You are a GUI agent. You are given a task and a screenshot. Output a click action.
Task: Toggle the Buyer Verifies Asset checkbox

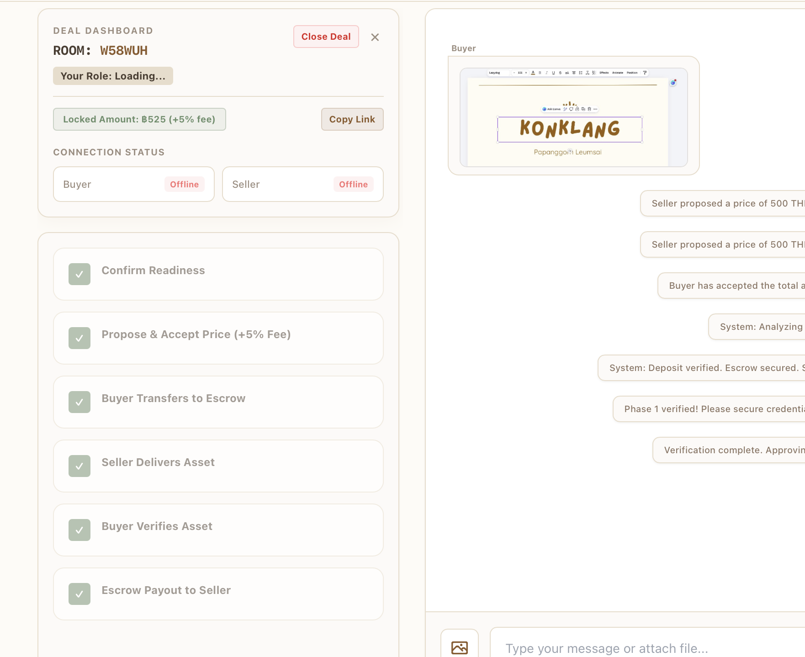79,530
